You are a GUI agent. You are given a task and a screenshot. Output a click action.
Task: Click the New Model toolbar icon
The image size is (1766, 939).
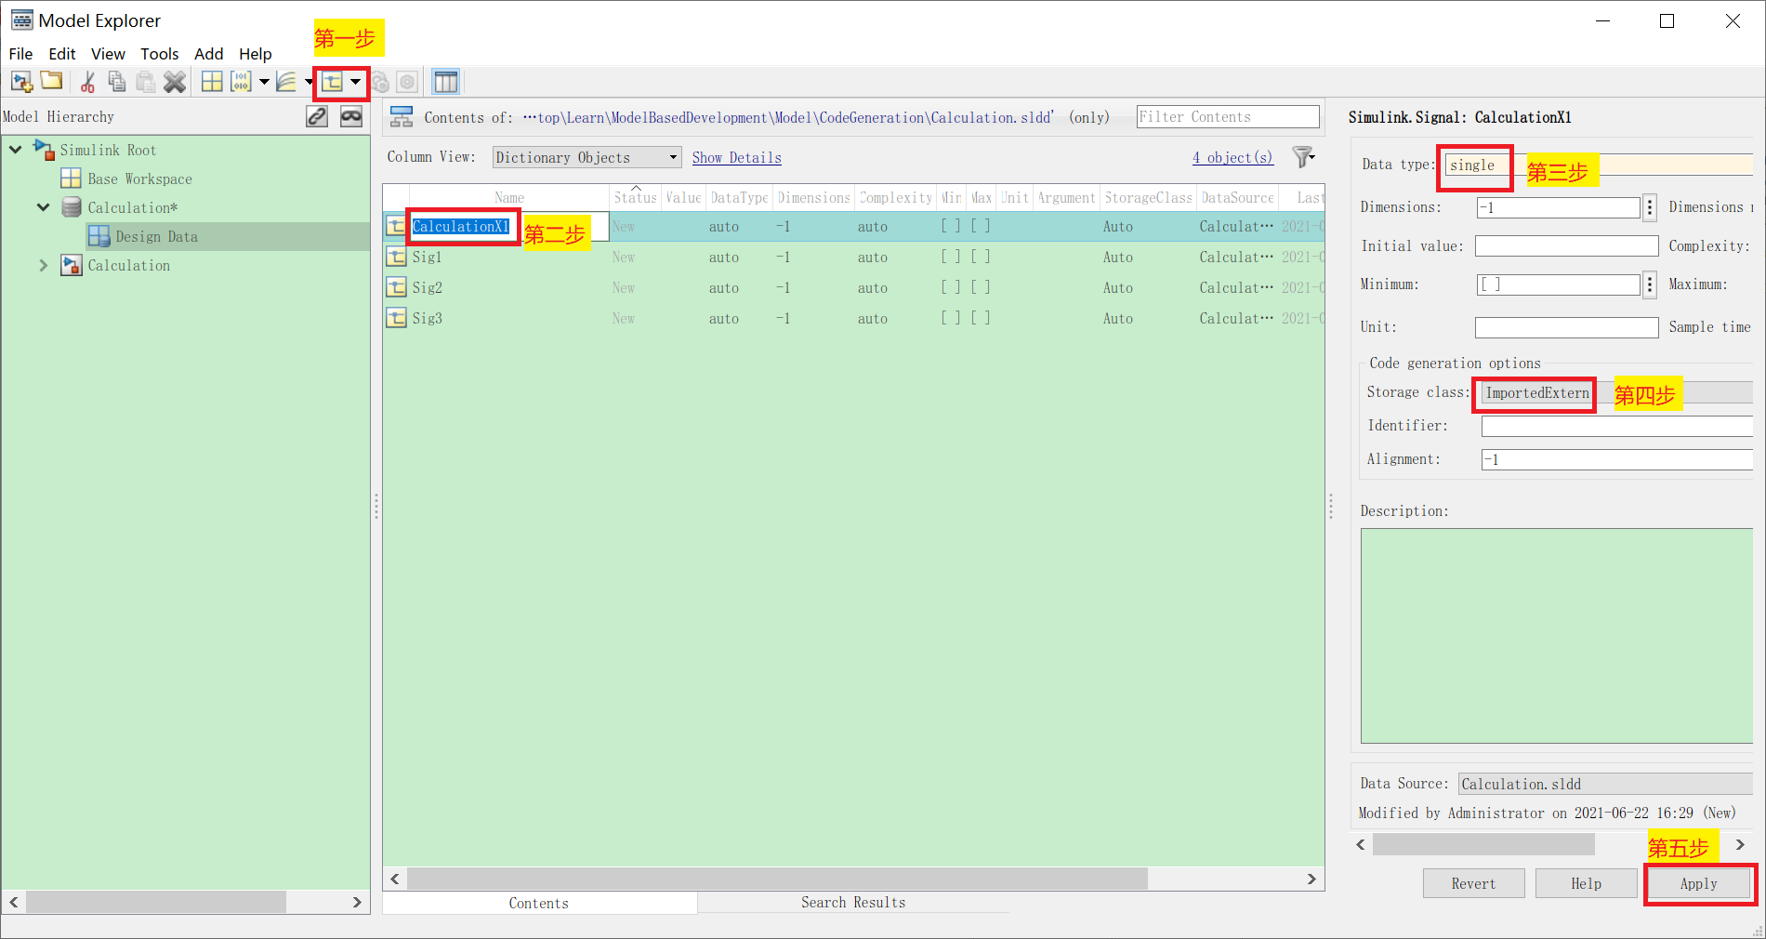[21, 82]
